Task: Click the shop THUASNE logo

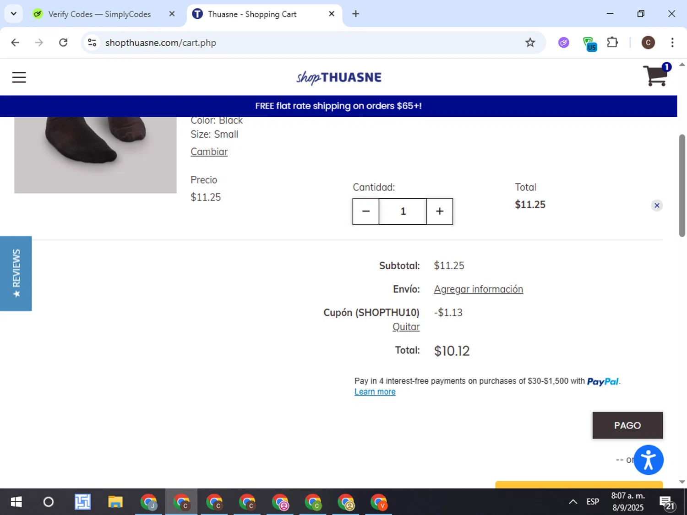Action: pyautogui.click(x=338, y=77)
